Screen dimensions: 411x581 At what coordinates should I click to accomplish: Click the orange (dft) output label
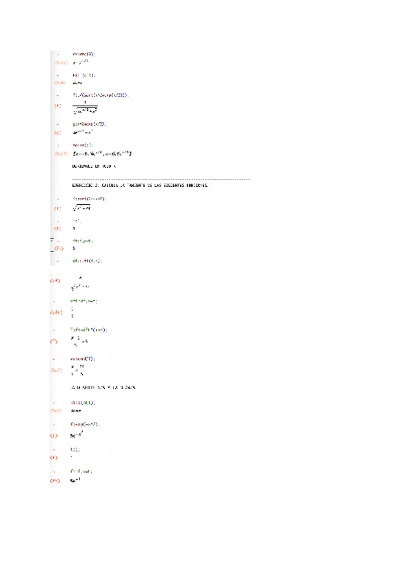click(56, 312)
